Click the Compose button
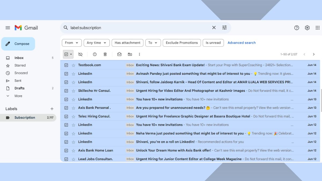This screenshot has width=322, height=181. 18,44
